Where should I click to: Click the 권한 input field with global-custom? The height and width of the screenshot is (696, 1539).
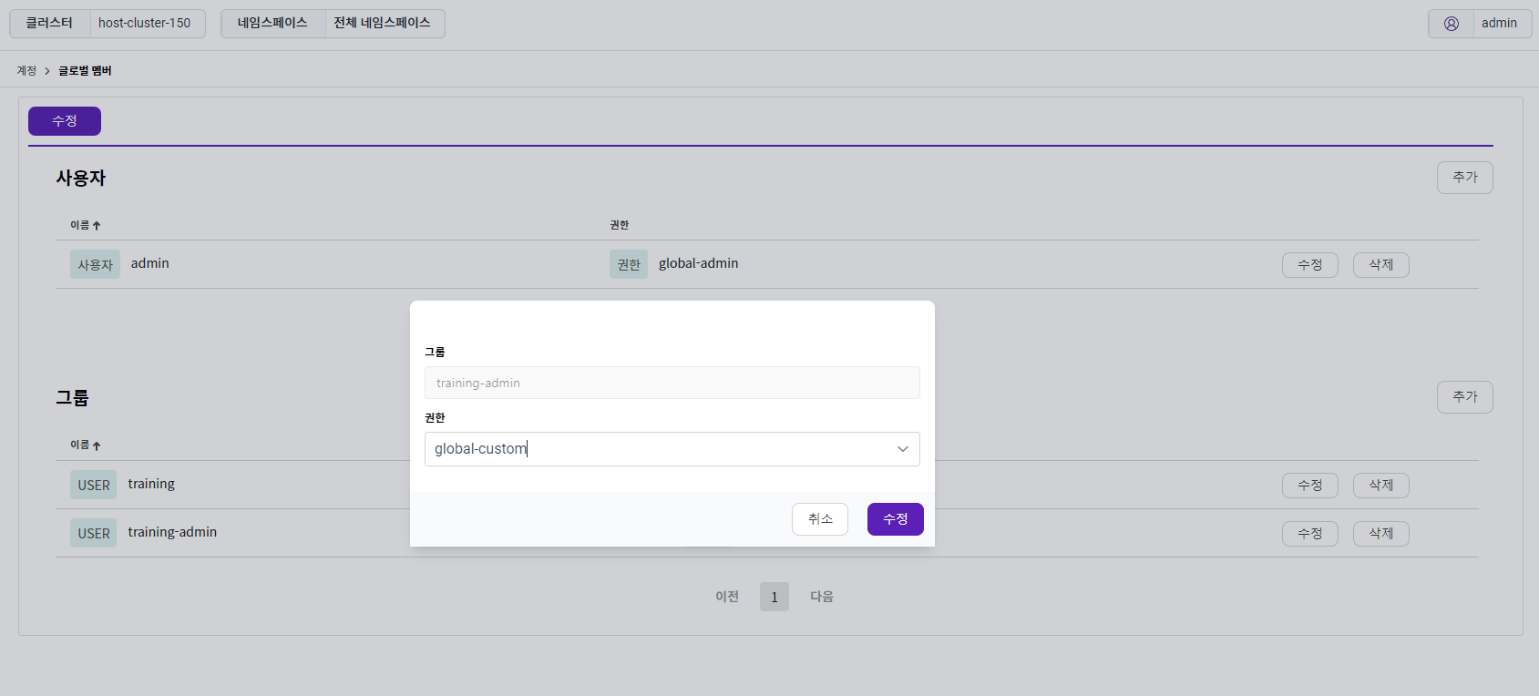click(x=672, y=449)
